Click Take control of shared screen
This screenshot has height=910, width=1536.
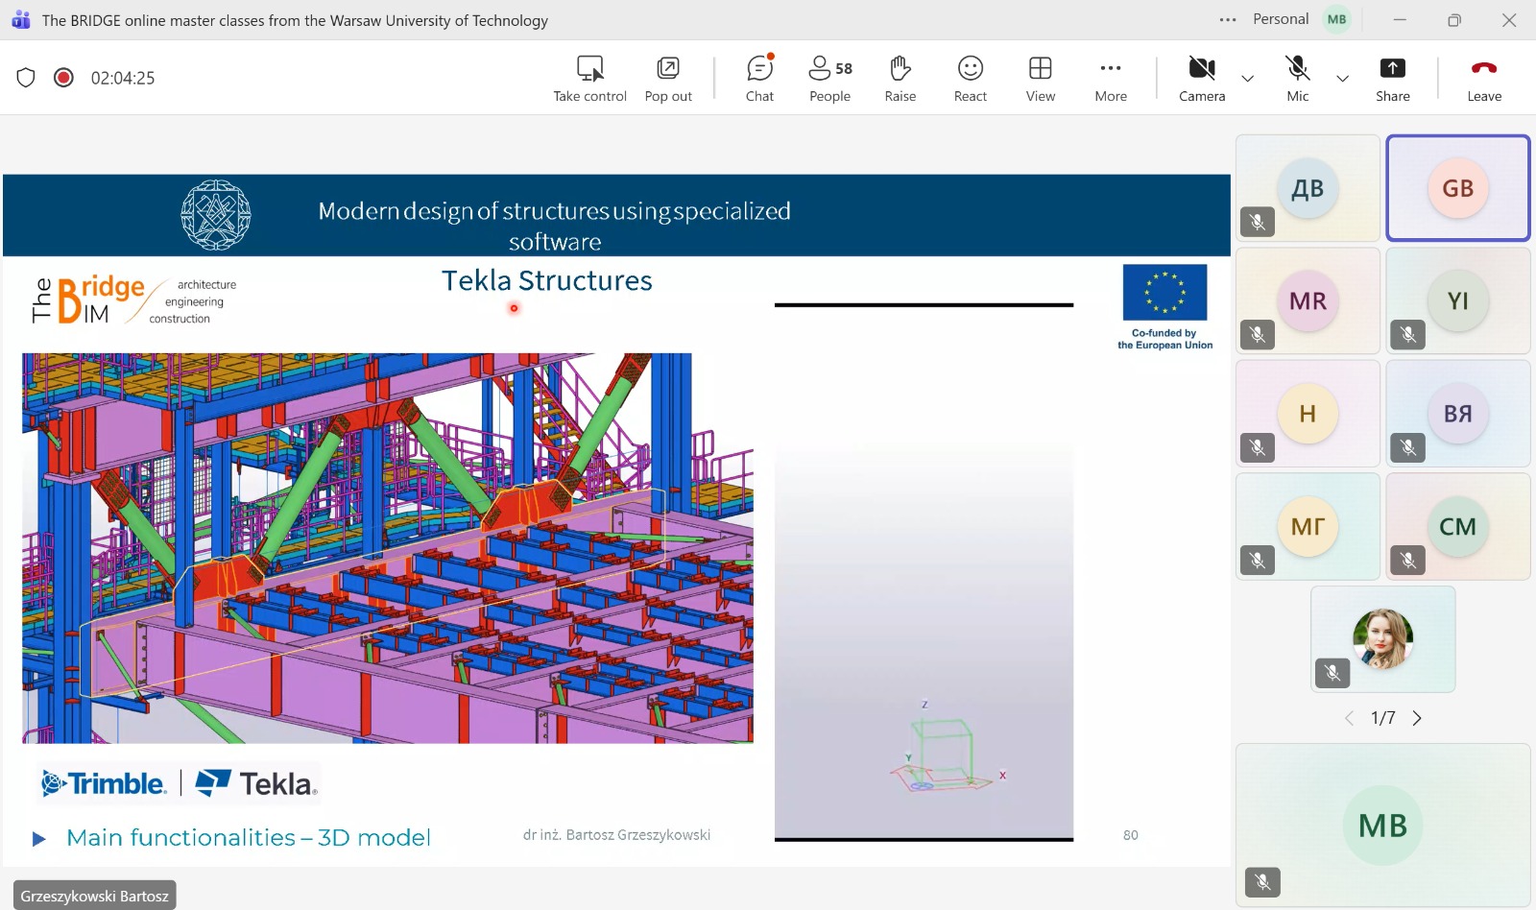coord(589,78)
